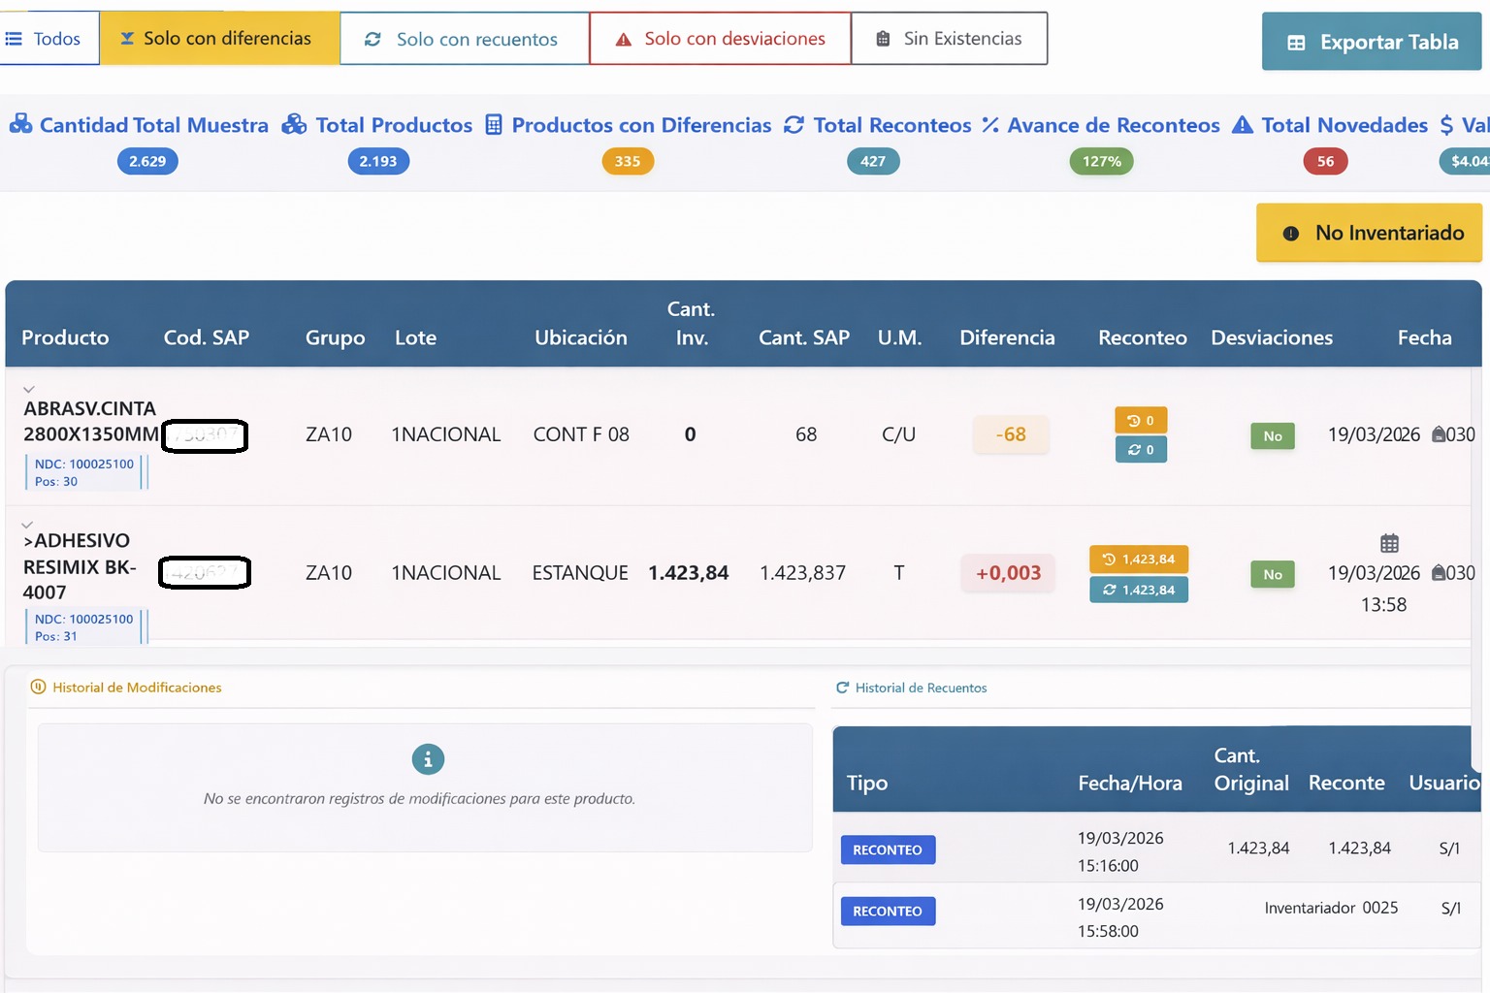Show the Sin Existencias filter
This screenshot has width=1490, height=993.
pos(949,39)
